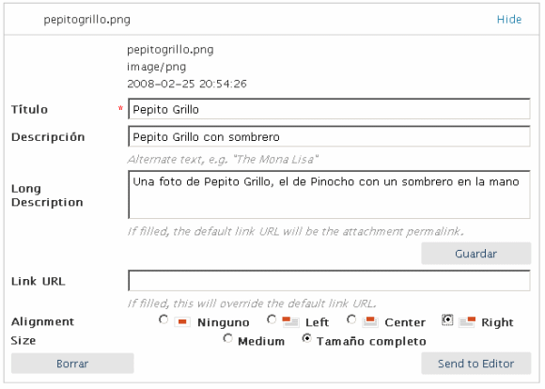
Task: Click into the Link URL input field
Action: tap(329, 280)
